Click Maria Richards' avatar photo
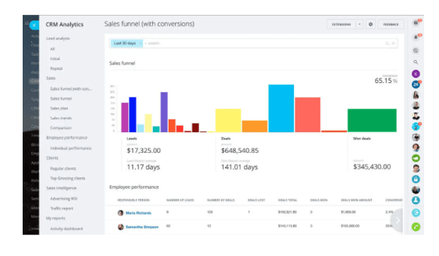The height and width of the screenshot is (256, 439). pyautogui.click(x=120, y=213)
